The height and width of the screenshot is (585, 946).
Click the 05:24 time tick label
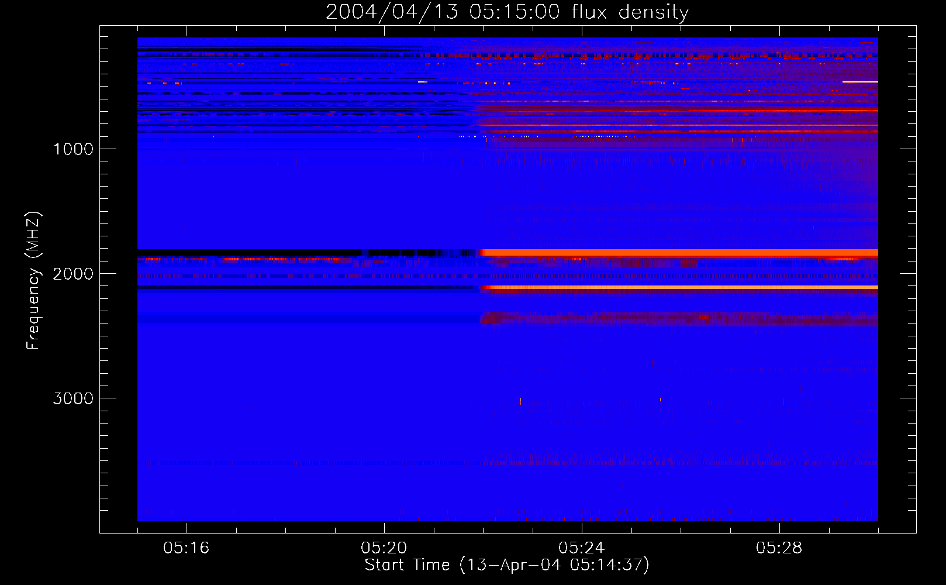[x=582, y=548]
